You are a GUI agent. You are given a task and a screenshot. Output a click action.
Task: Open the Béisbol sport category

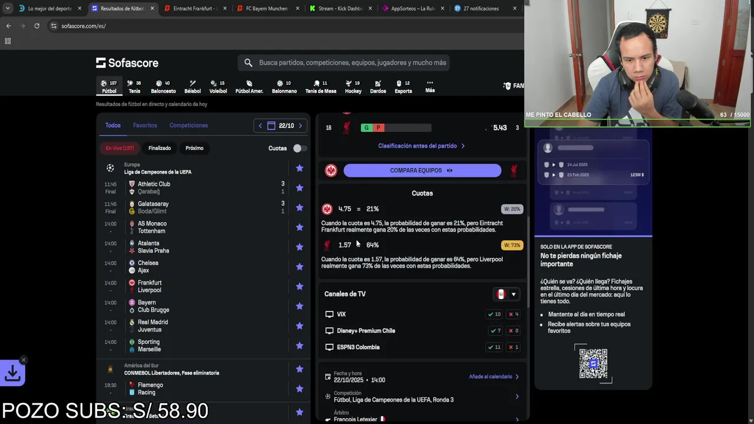[193, 87]
